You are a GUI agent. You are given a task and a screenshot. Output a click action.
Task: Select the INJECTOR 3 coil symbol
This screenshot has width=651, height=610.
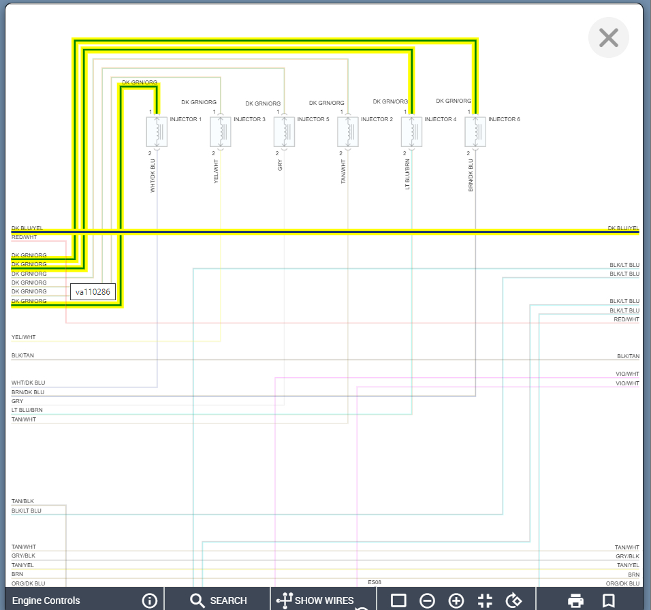coord(221,132)
